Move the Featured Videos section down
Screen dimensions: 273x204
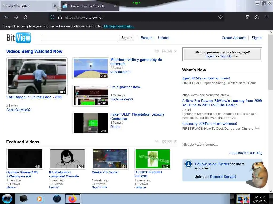click(169, 142)
